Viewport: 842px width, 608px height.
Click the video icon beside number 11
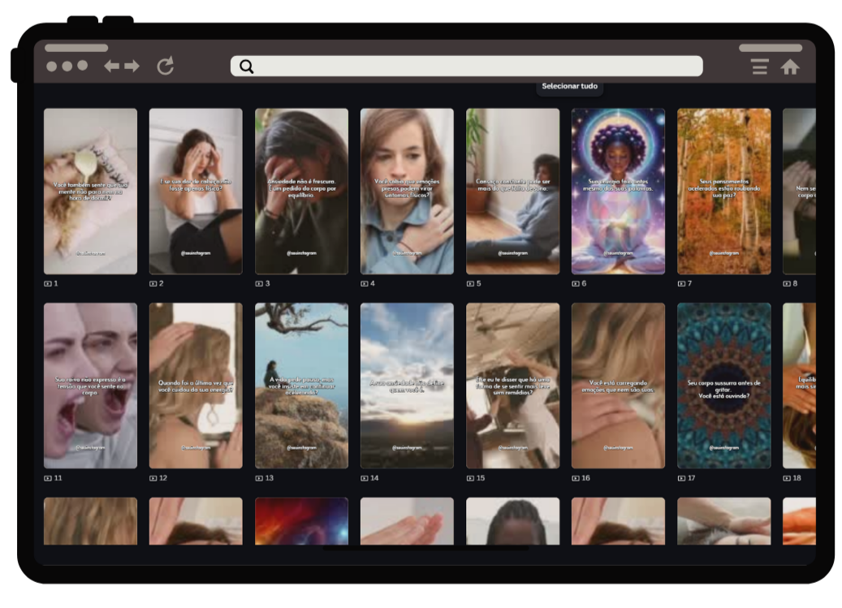pyautogui.click(x=48, y=477)
